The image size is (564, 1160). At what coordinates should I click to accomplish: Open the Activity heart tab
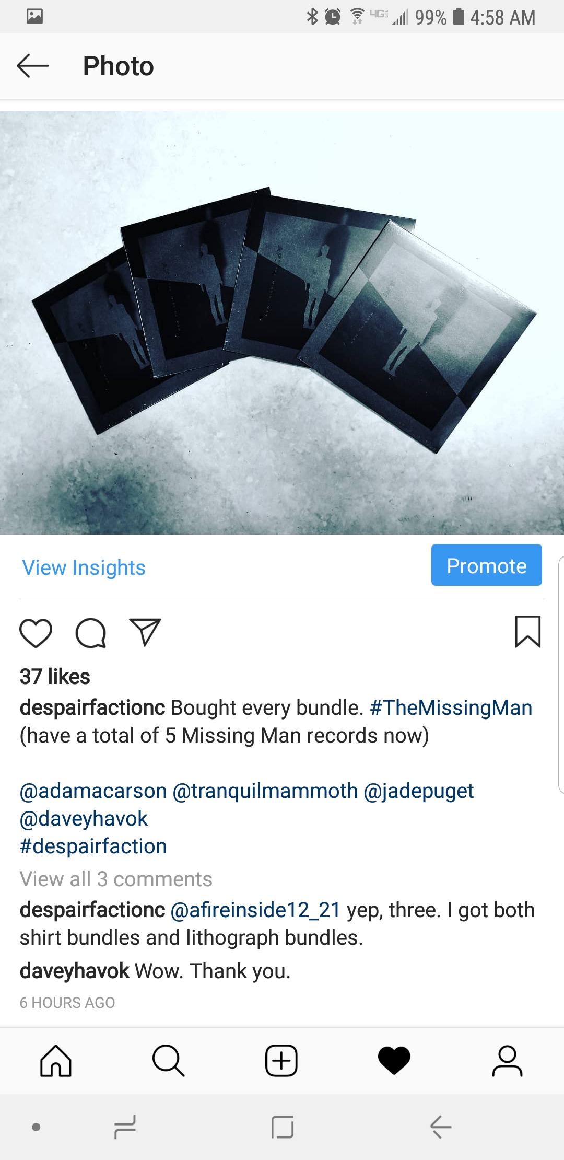point(394,1061)
